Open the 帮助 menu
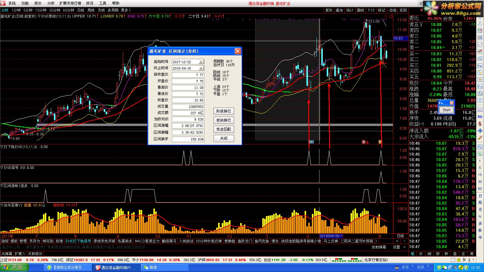The image size is (484, 272). (x=116, y=3)
